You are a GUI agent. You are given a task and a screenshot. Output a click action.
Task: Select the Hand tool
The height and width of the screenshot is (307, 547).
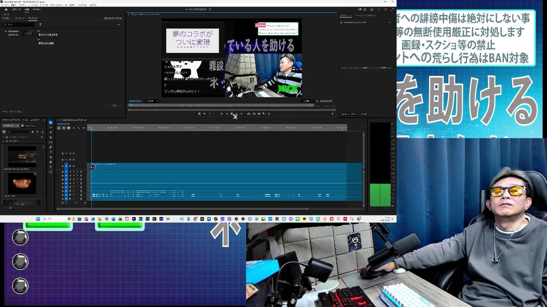(51, 162)
